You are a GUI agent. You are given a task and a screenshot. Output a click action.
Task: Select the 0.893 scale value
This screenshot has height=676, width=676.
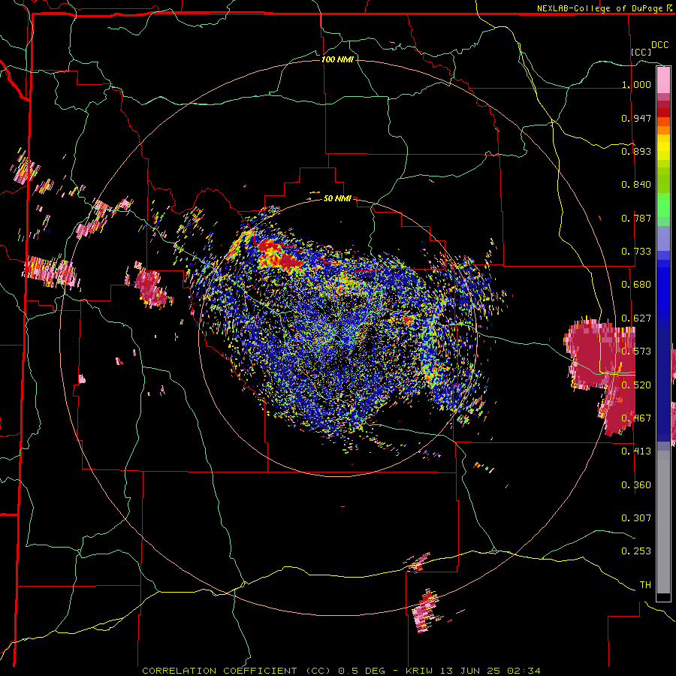tap(636, 151)
